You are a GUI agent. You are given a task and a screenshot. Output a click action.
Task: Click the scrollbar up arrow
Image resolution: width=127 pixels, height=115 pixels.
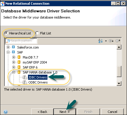[119, 47]
